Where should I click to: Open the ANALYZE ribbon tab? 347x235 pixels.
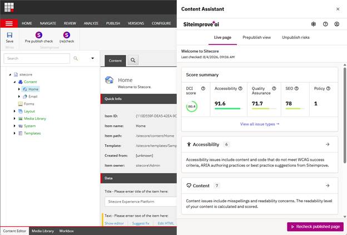tap(91, 23)
